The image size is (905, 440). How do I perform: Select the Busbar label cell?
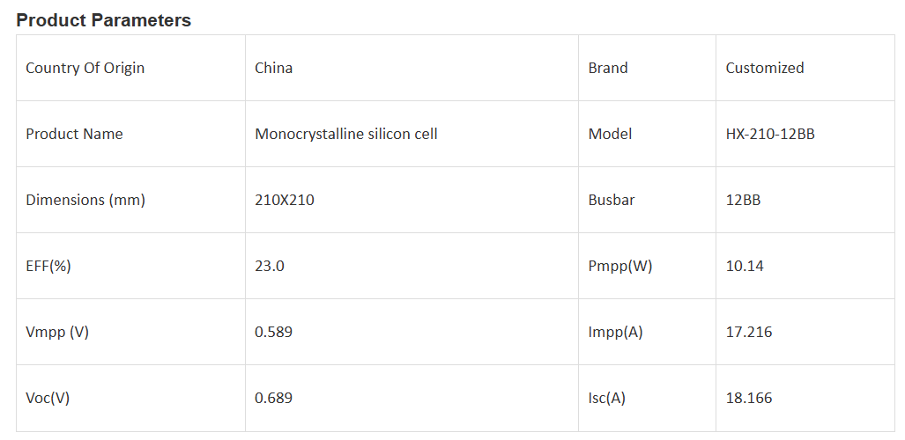612,200
